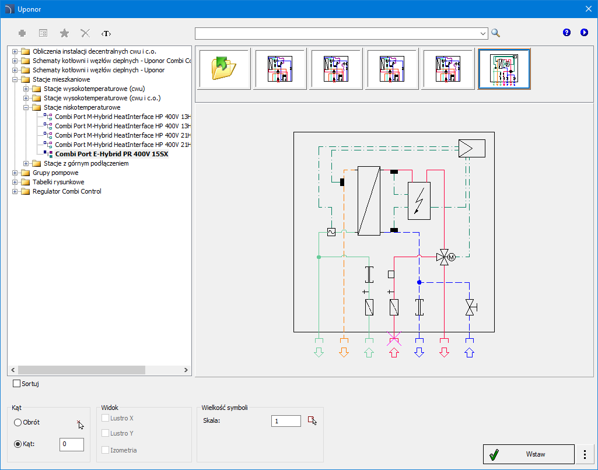
Task: Open the search combo box dropdown
Action: pos(483,33)
